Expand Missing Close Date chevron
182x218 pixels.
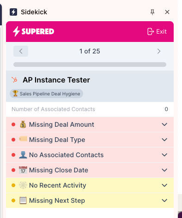click(164, 170)
